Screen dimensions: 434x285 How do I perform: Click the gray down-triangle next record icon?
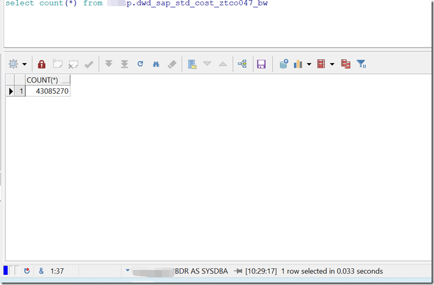(x=207, y=64)
